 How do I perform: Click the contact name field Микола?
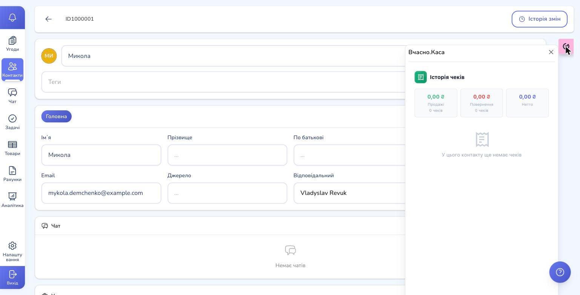[x=233, y=56]
